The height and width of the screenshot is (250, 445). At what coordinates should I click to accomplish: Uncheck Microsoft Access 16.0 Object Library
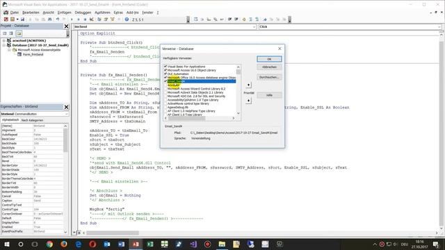click(x=165, y=70)
